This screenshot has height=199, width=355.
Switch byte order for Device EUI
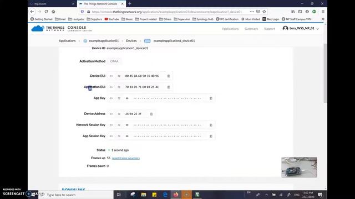tap(119, 76)
